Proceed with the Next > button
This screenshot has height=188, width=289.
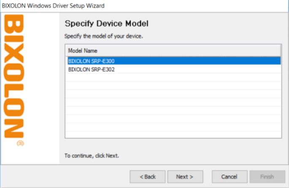coord(185,177)
